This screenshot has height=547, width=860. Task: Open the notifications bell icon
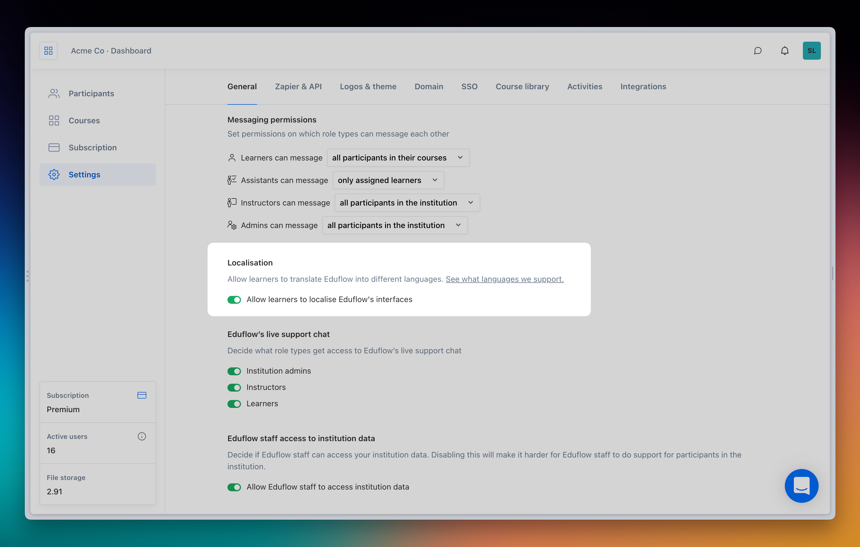click(x=784, y=51)
